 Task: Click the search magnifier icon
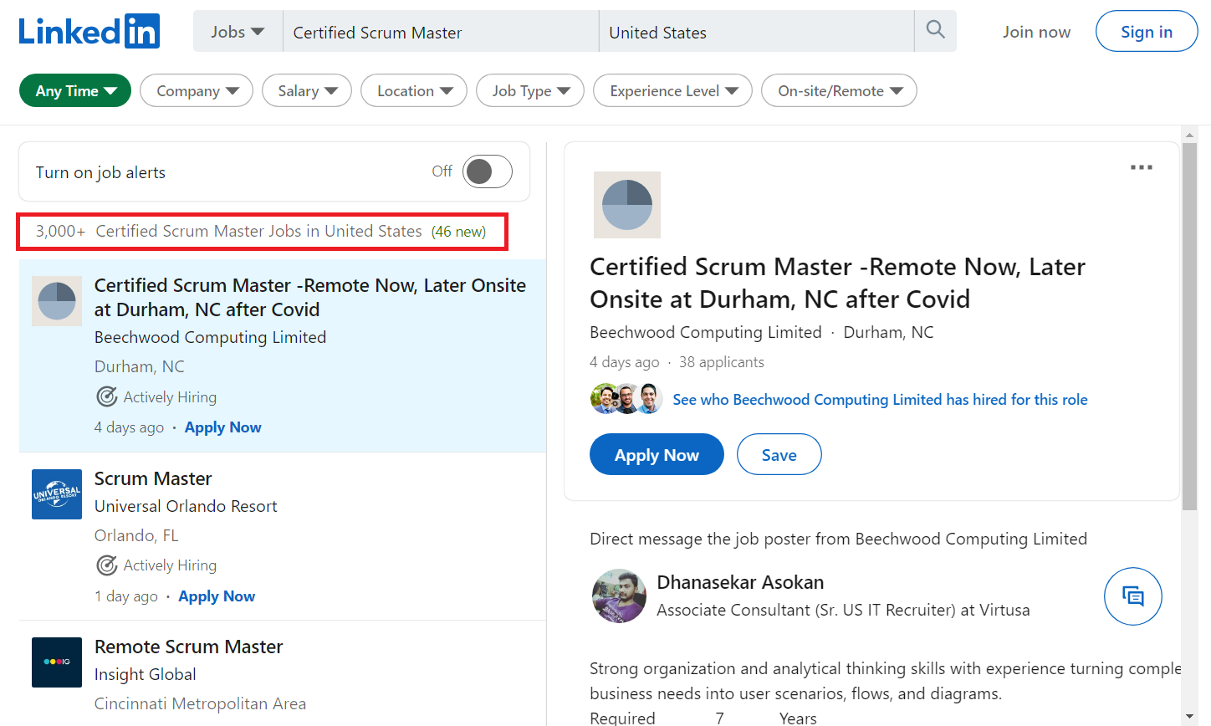(x=935, y=31)
